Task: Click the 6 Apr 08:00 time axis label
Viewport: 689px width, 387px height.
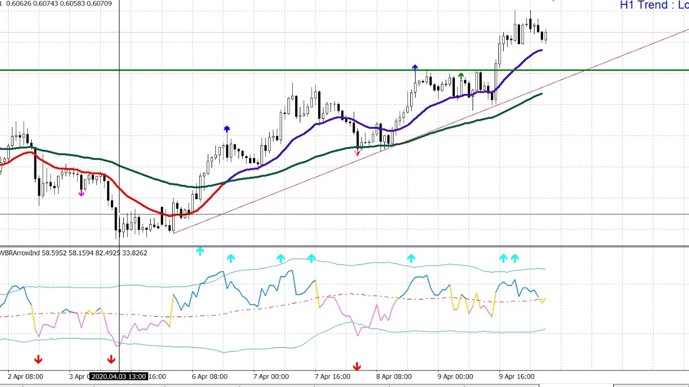Action: pos(209,376)
